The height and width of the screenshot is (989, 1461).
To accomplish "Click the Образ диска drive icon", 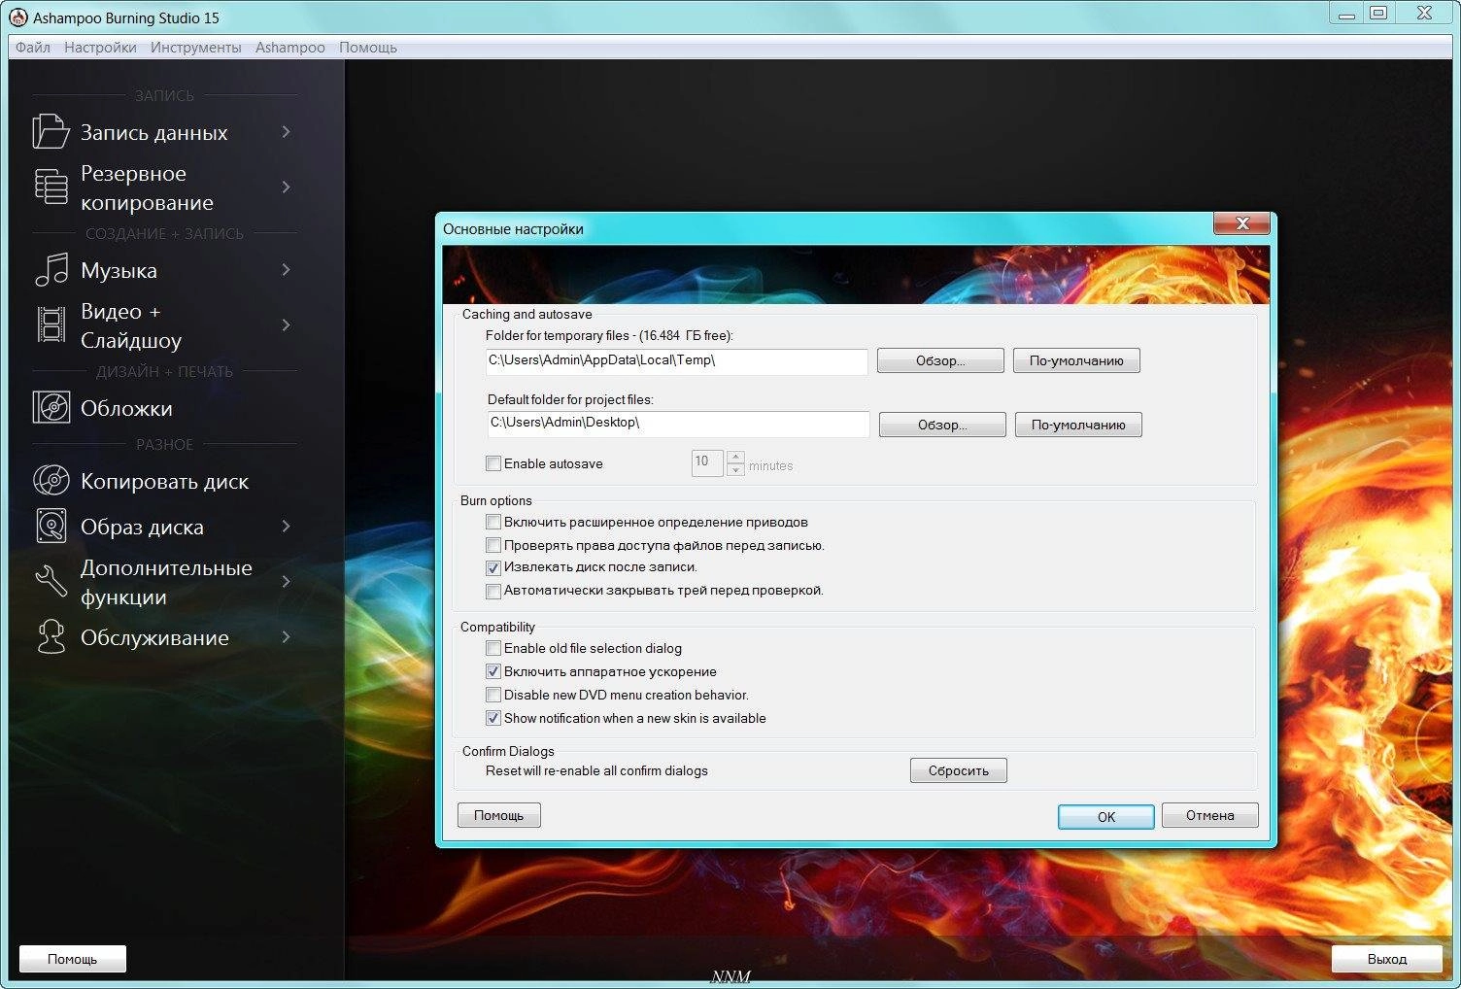I will pyautogui.click(x=51, y=526).
